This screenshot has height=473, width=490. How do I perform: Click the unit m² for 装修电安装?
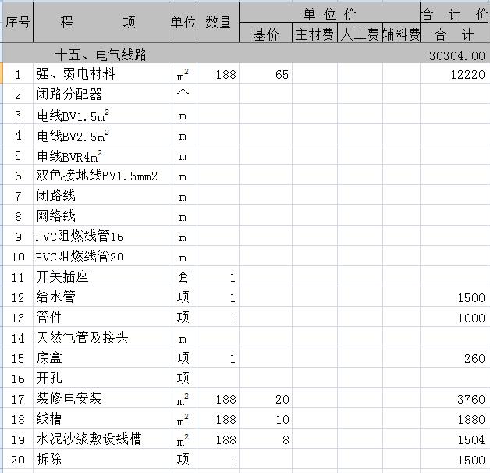pyautogui.click(x=183, y=399)
